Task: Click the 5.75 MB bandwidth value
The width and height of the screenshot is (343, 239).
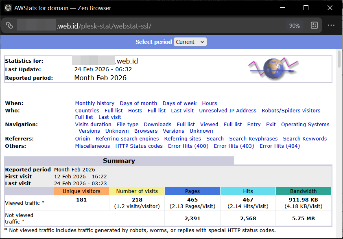Action: click(304, 218)
